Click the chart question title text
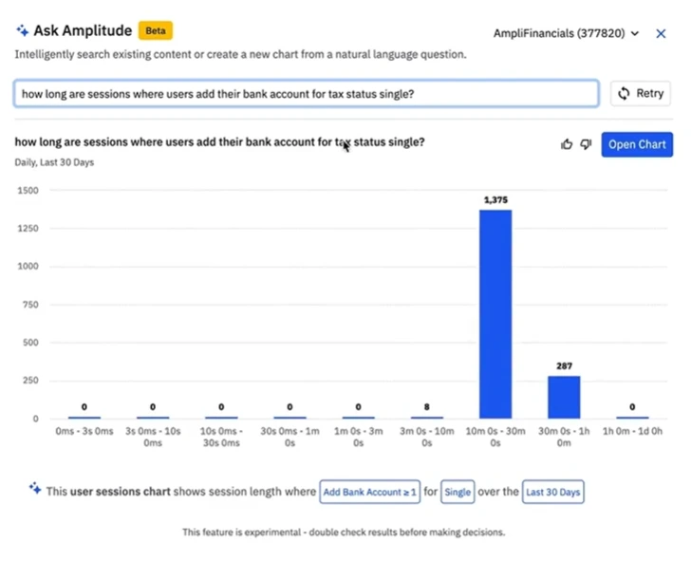 pyautogui.click(x=219, y=142)
